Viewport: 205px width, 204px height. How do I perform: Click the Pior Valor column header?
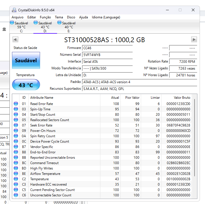point(131,98)
